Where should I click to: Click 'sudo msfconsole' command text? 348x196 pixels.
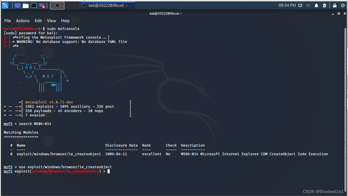[x=63, y=29]
